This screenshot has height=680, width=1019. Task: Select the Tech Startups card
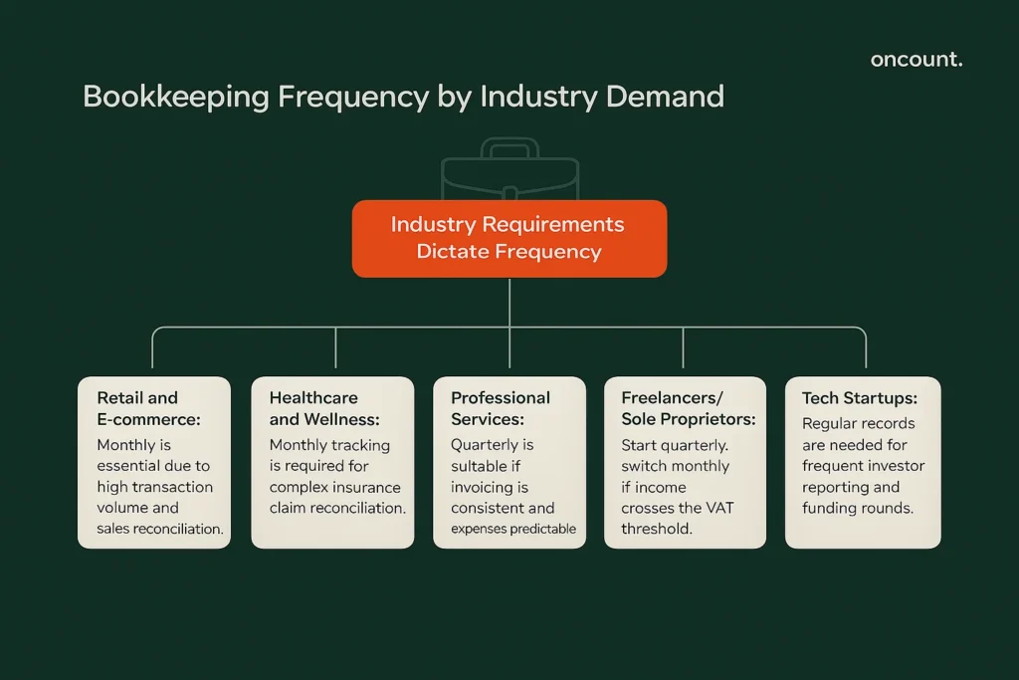(863, 461)
